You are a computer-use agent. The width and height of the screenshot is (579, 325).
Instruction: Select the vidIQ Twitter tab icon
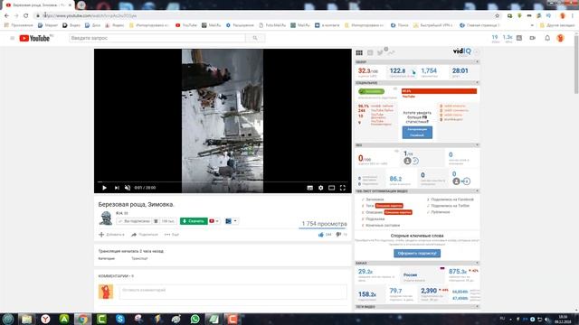pyautogui.click(x=380, y=52)
